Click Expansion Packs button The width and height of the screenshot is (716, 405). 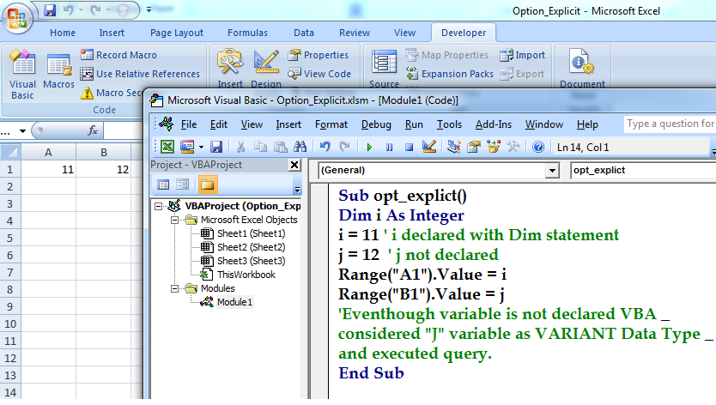tap(450, 74)
